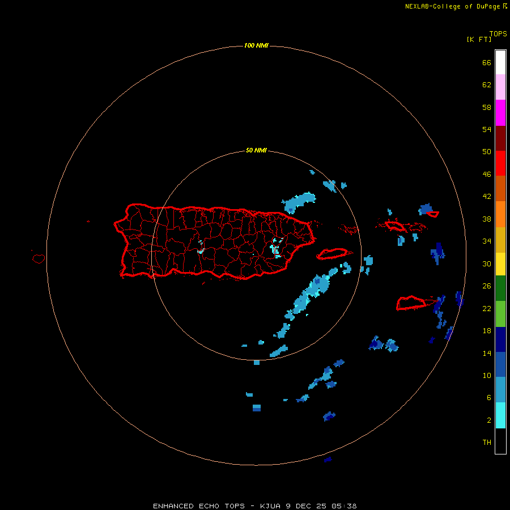Click the medium blue 18 K FT swatch

click(x=500, y=364)
